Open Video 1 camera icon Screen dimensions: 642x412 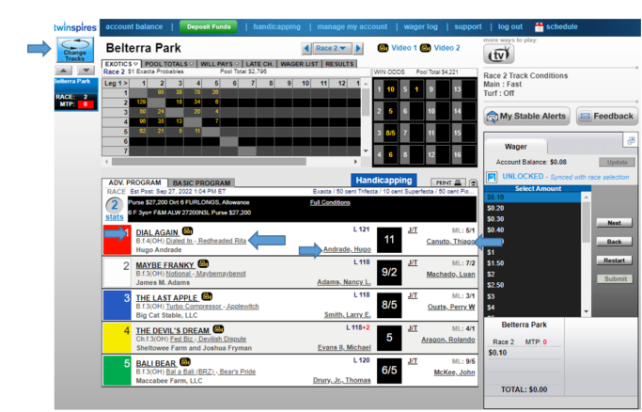(x=383, y=48)
